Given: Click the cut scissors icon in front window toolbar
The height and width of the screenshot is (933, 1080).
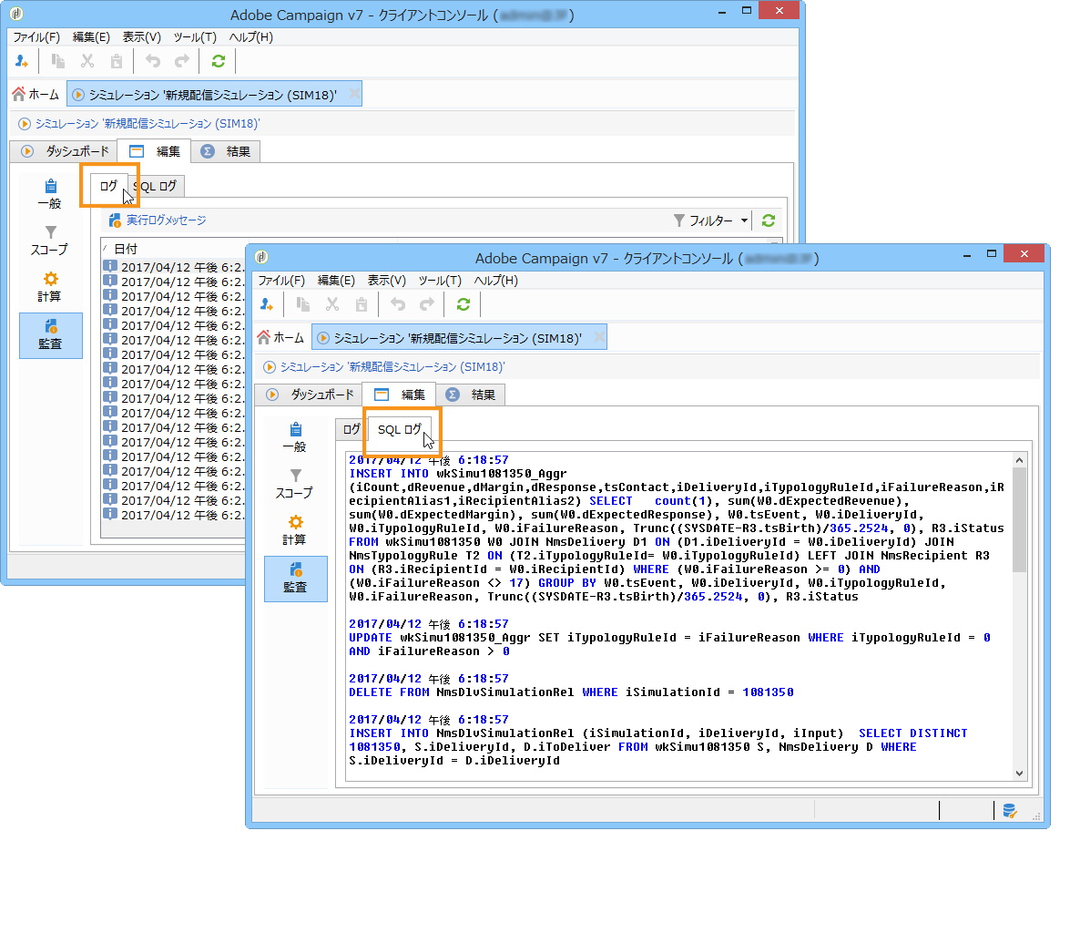Looking at the screenshot, I should click(x=332, y=304).
